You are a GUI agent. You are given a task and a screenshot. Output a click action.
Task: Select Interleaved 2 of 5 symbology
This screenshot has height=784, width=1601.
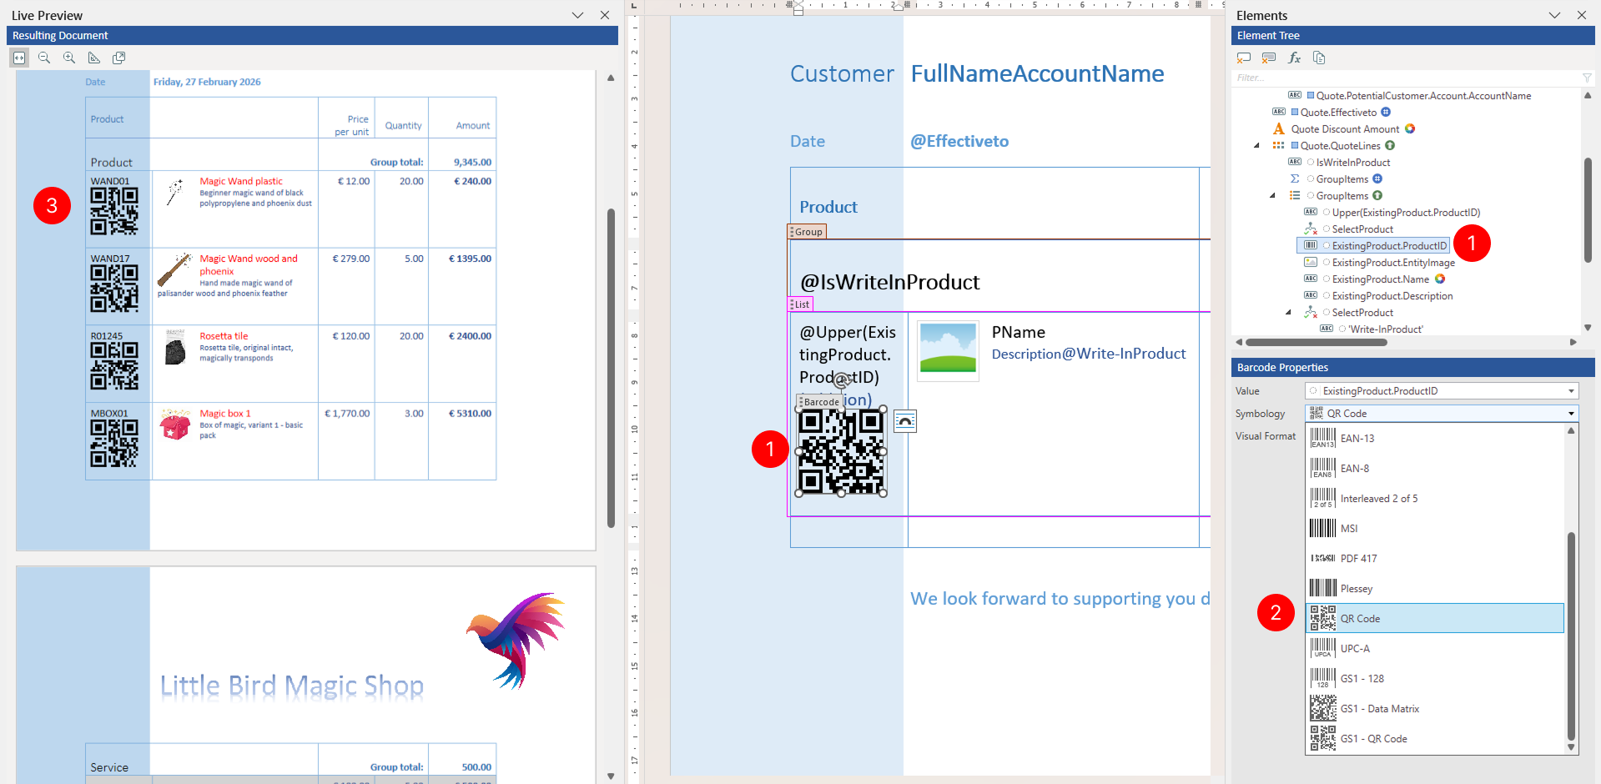point(1435,498)
